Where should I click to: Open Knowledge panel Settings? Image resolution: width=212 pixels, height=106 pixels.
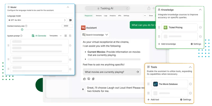pyautogui.click(x=196, y=44)
